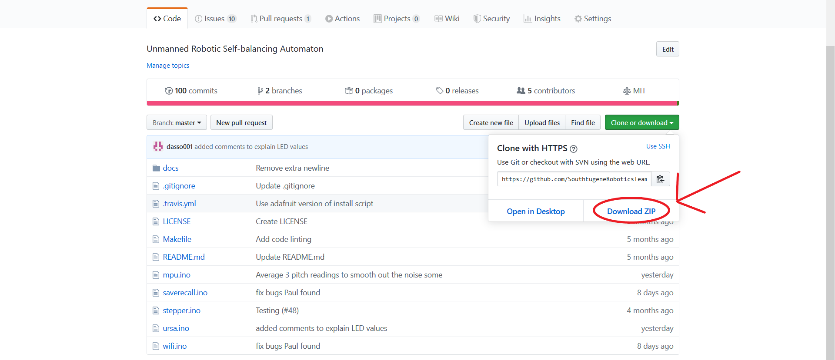Click the file icon beside README.md

pyautogui.click(x=156, y=257)
